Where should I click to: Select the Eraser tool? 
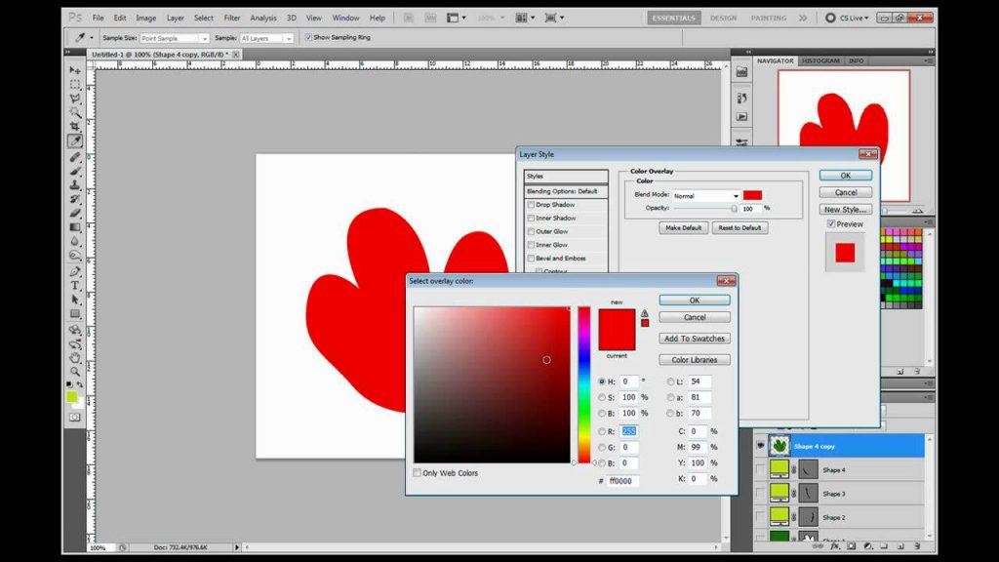click(75, 213)
